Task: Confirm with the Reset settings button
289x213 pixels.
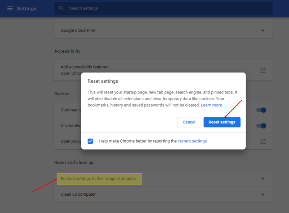Action: 222,122
